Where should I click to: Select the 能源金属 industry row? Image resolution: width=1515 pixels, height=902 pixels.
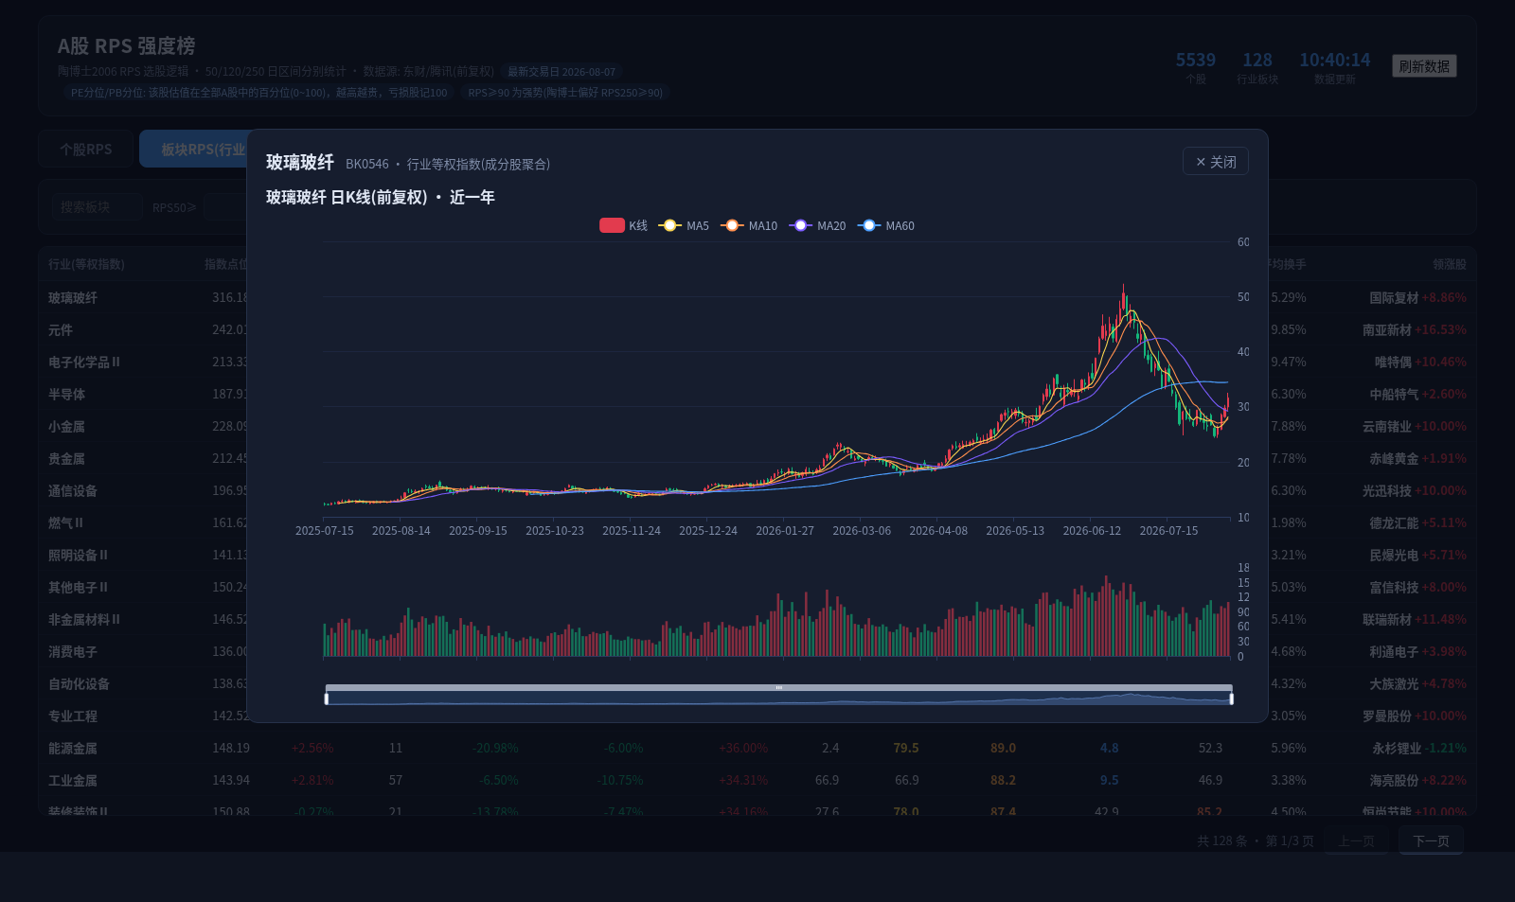click(x=757, y=749)
